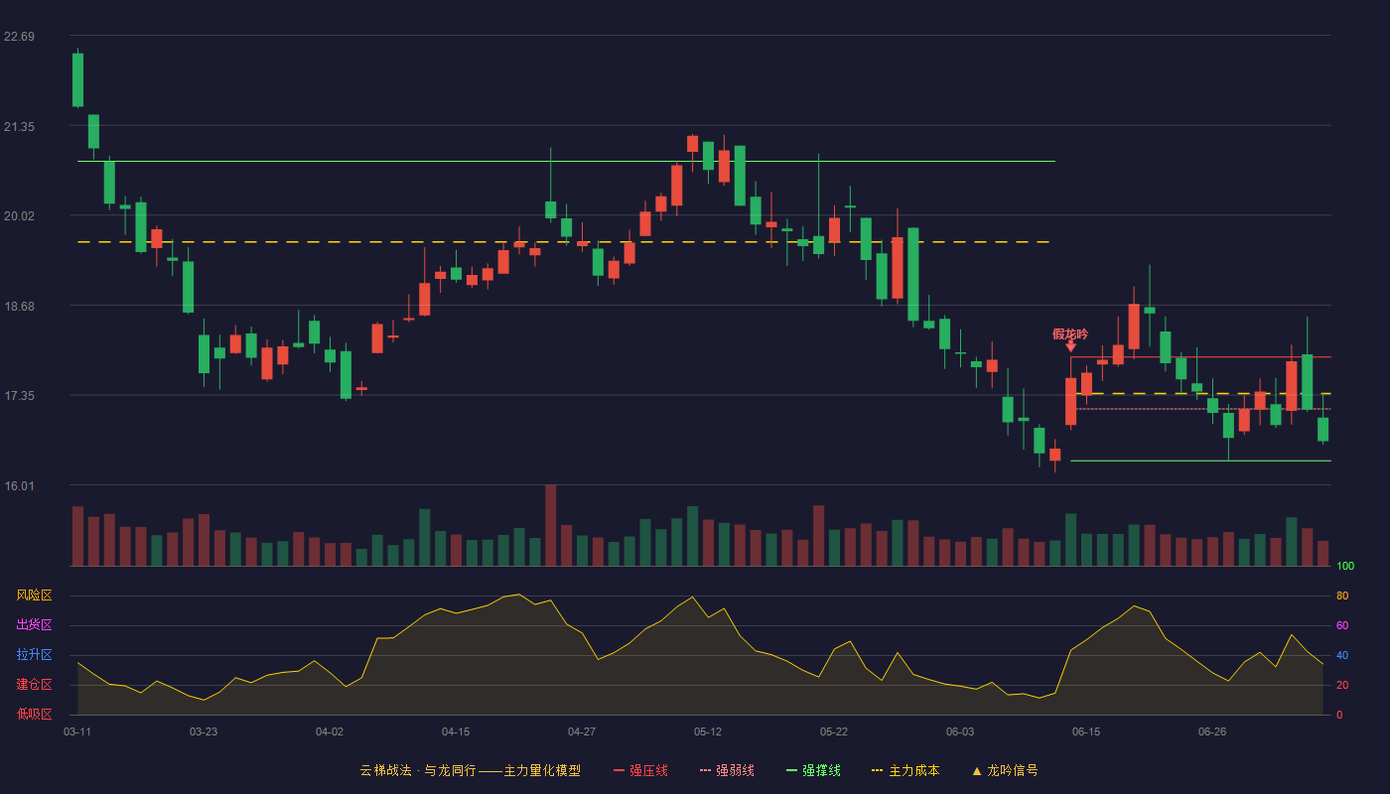Viewport: 1390px width, 794px height.
Task: Click the 06-03 date label
Action: coord(960,731)
